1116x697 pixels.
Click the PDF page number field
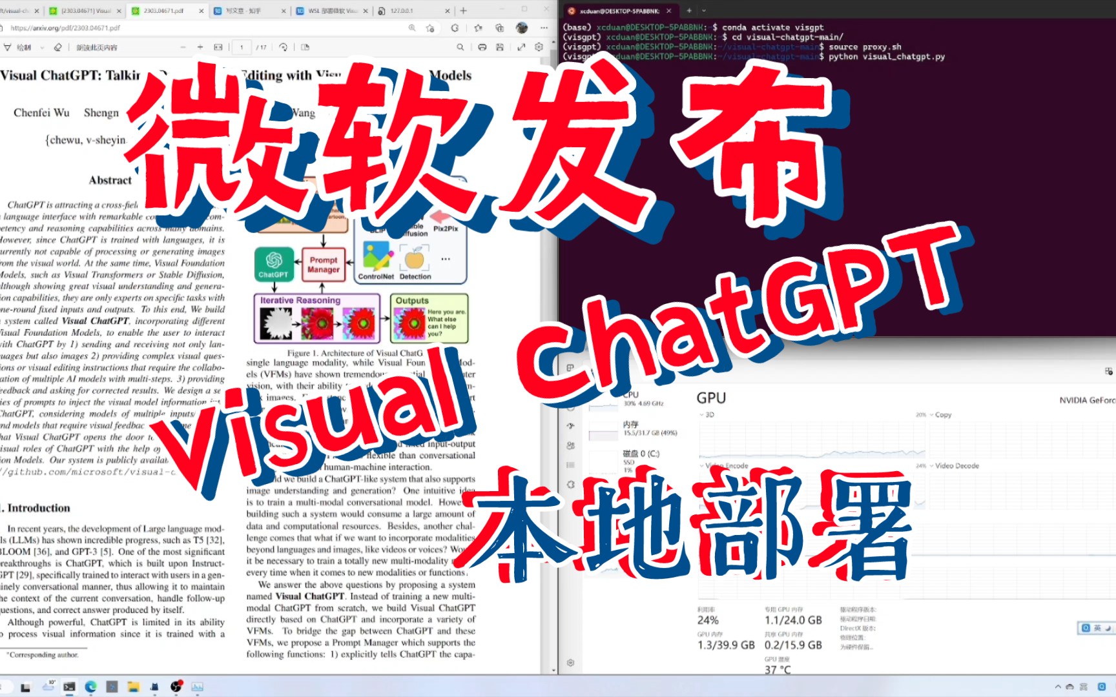[x=242, y=47]
